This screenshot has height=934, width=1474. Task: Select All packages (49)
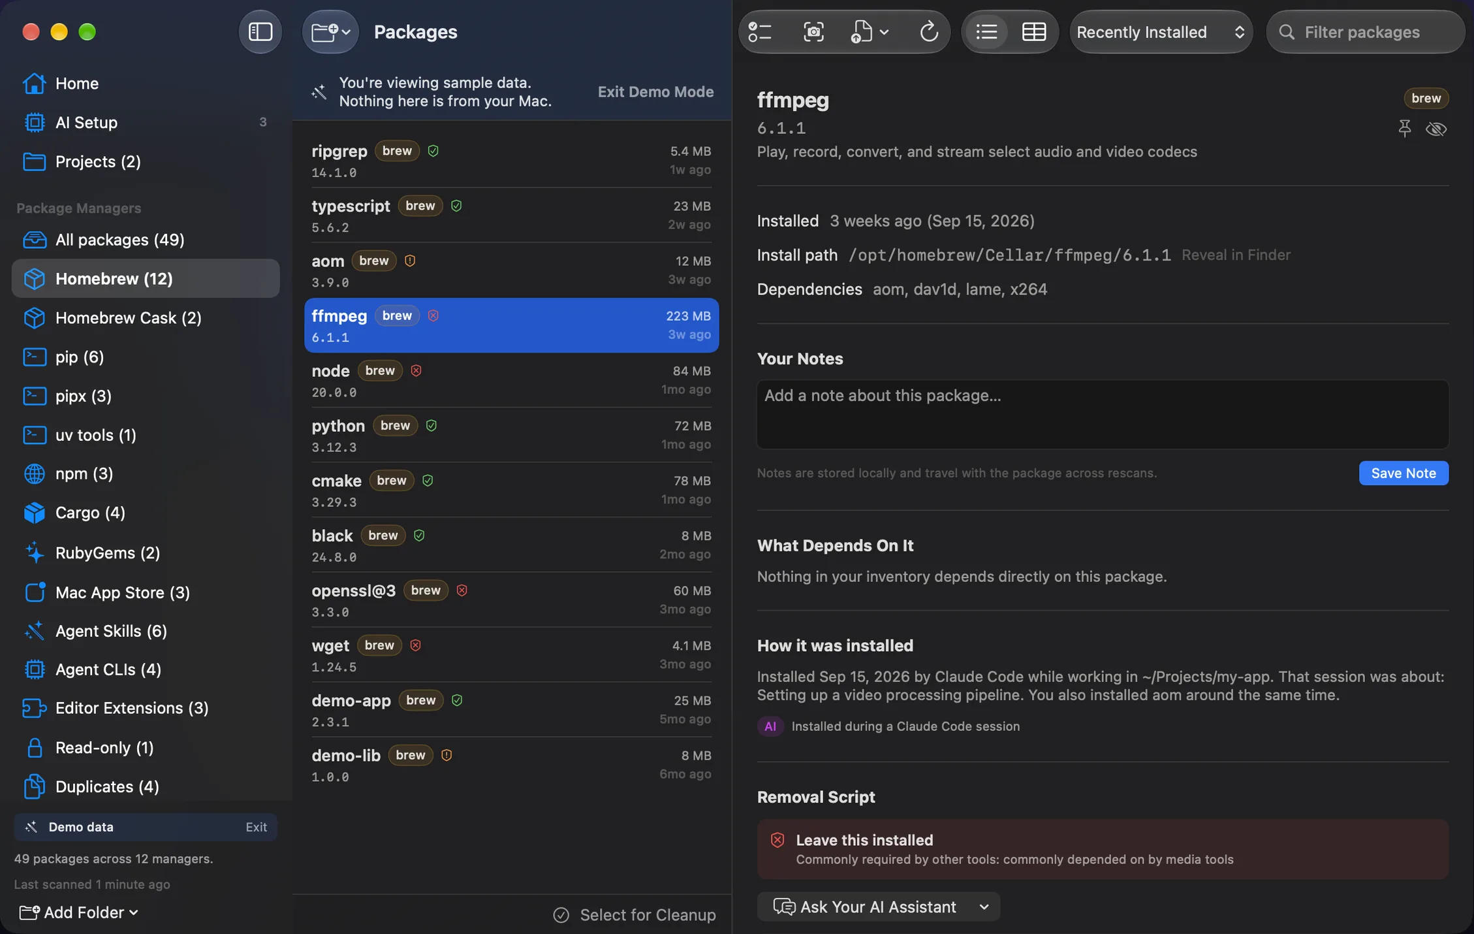tap(146, 240)
